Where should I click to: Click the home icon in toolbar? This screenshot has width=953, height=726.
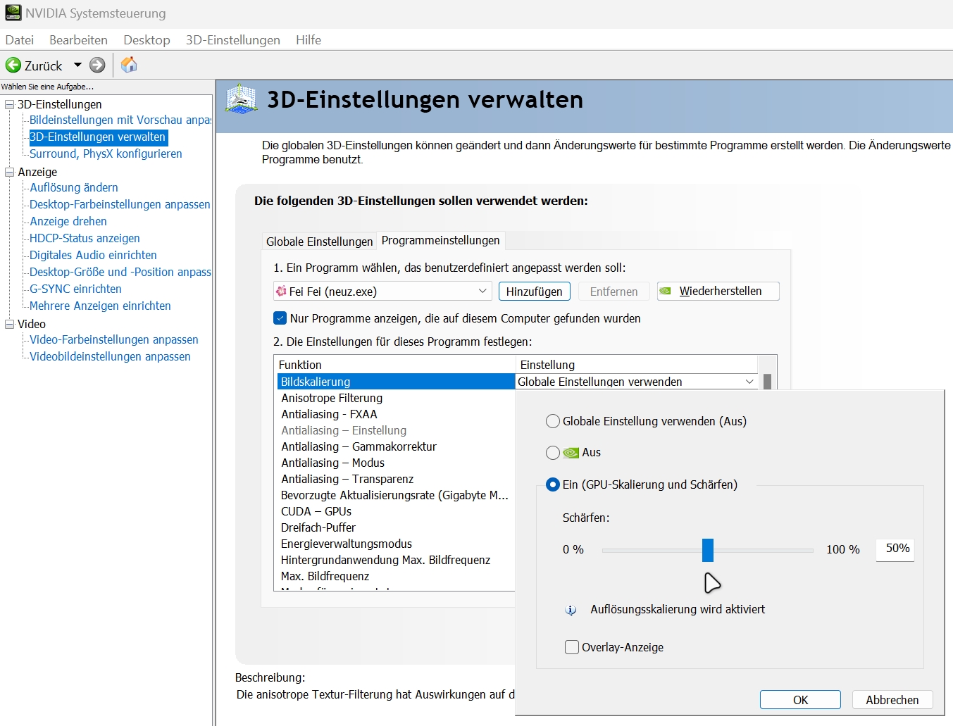point(129,65)
